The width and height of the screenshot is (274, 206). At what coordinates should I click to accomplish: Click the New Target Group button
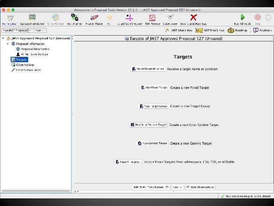pos(153,106)
